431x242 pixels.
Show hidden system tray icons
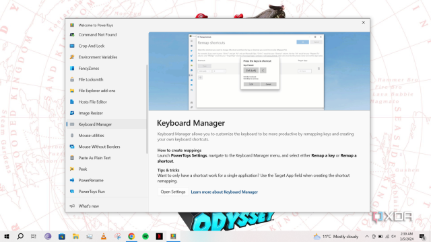[367, 236]
